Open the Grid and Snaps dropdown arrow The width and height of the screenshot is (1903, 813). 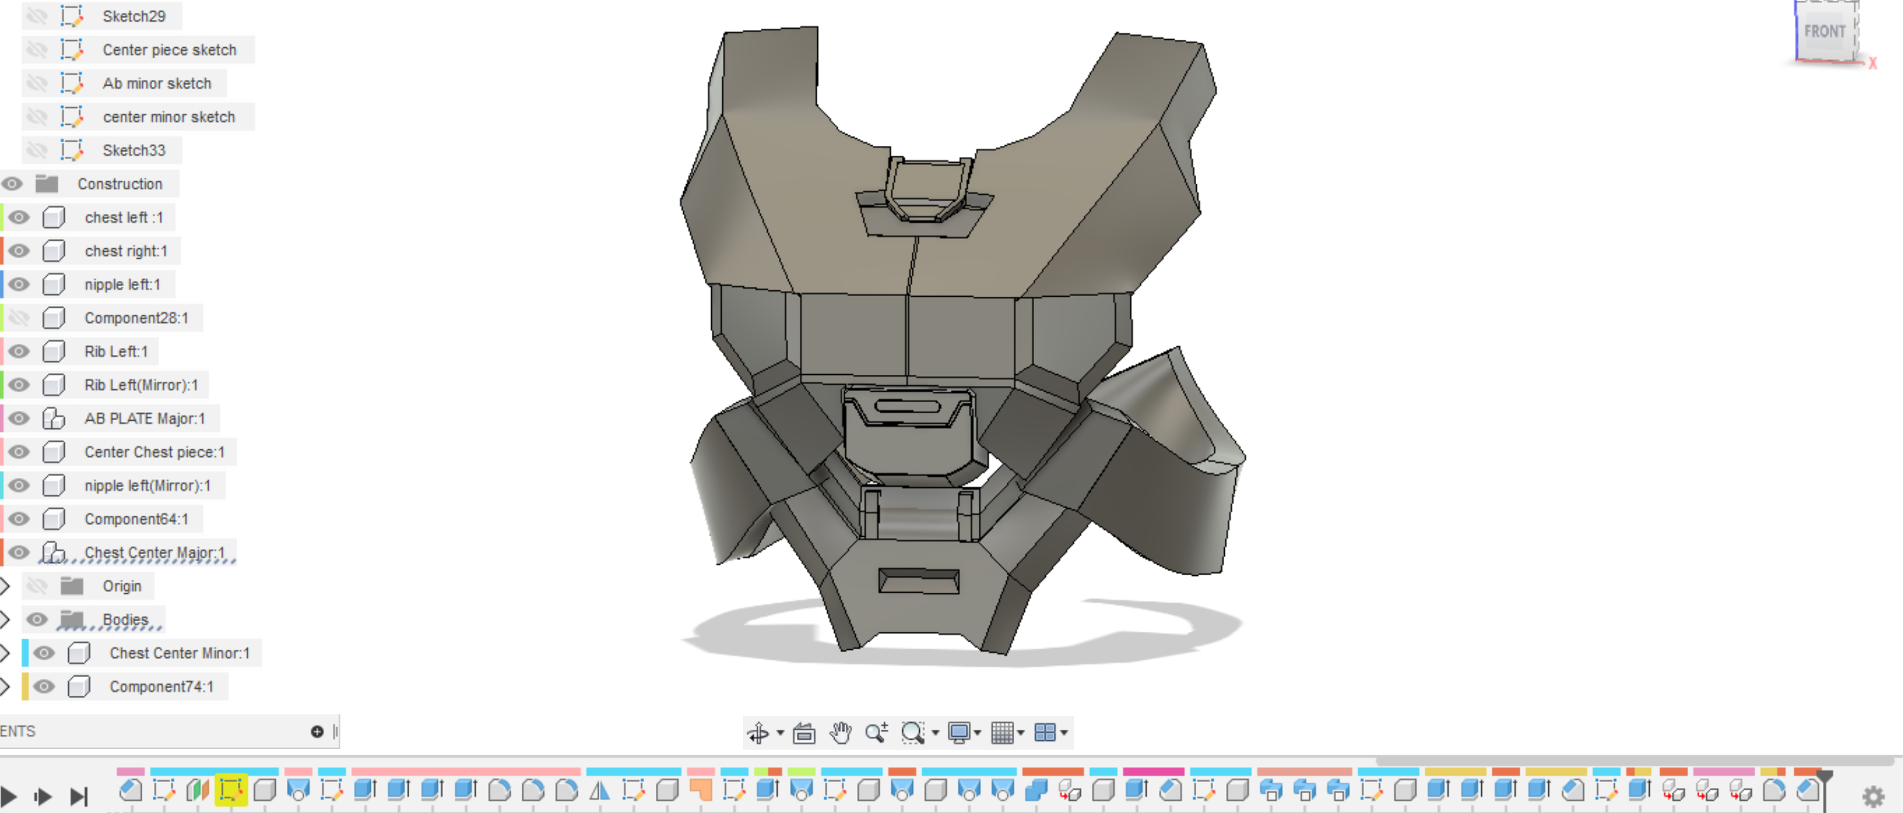1021,732
